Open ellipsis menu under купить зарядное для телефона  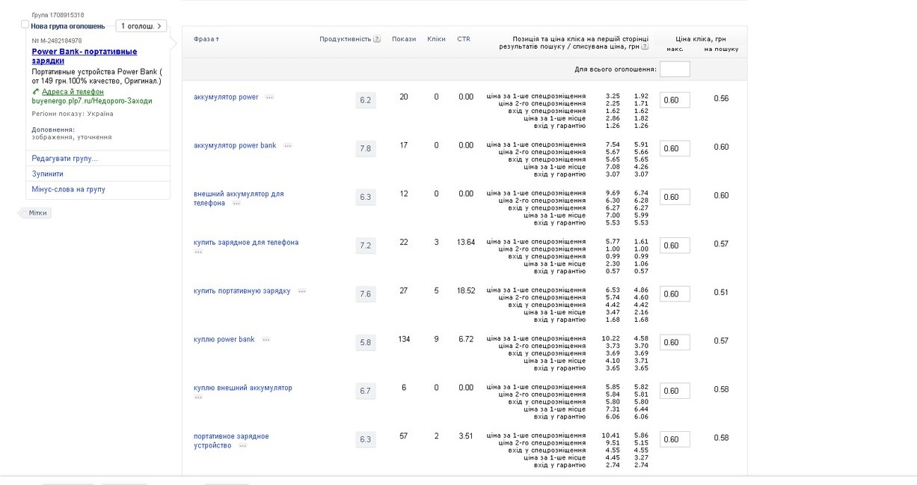click(198, 252)
